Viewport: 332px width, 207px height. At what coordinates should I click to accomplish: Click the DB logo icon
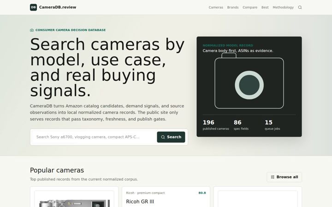pos(34,7)
